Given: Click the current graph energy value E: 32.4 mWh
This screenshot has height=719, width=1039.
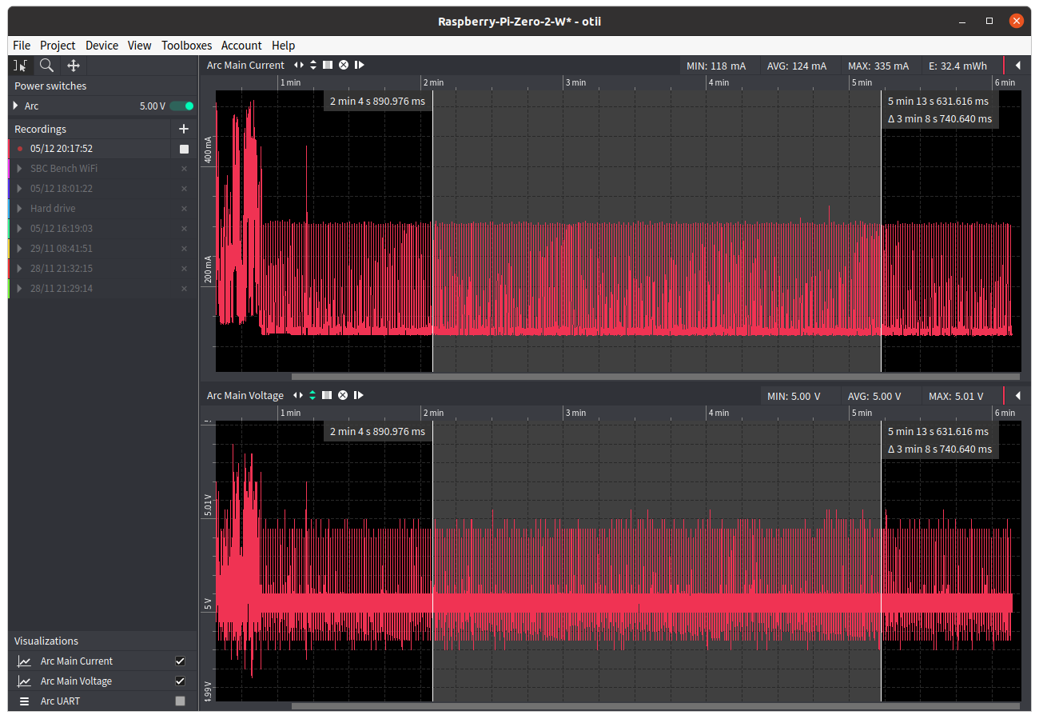Looking at the screenshot, I should [957, 66].
